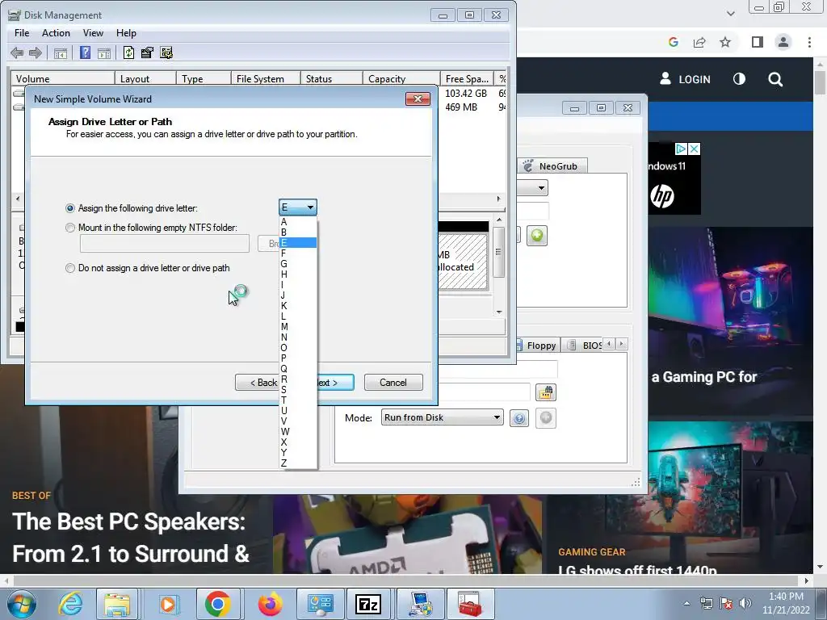
Task: Click the Next button in the wizard
Action: point(335,382)
